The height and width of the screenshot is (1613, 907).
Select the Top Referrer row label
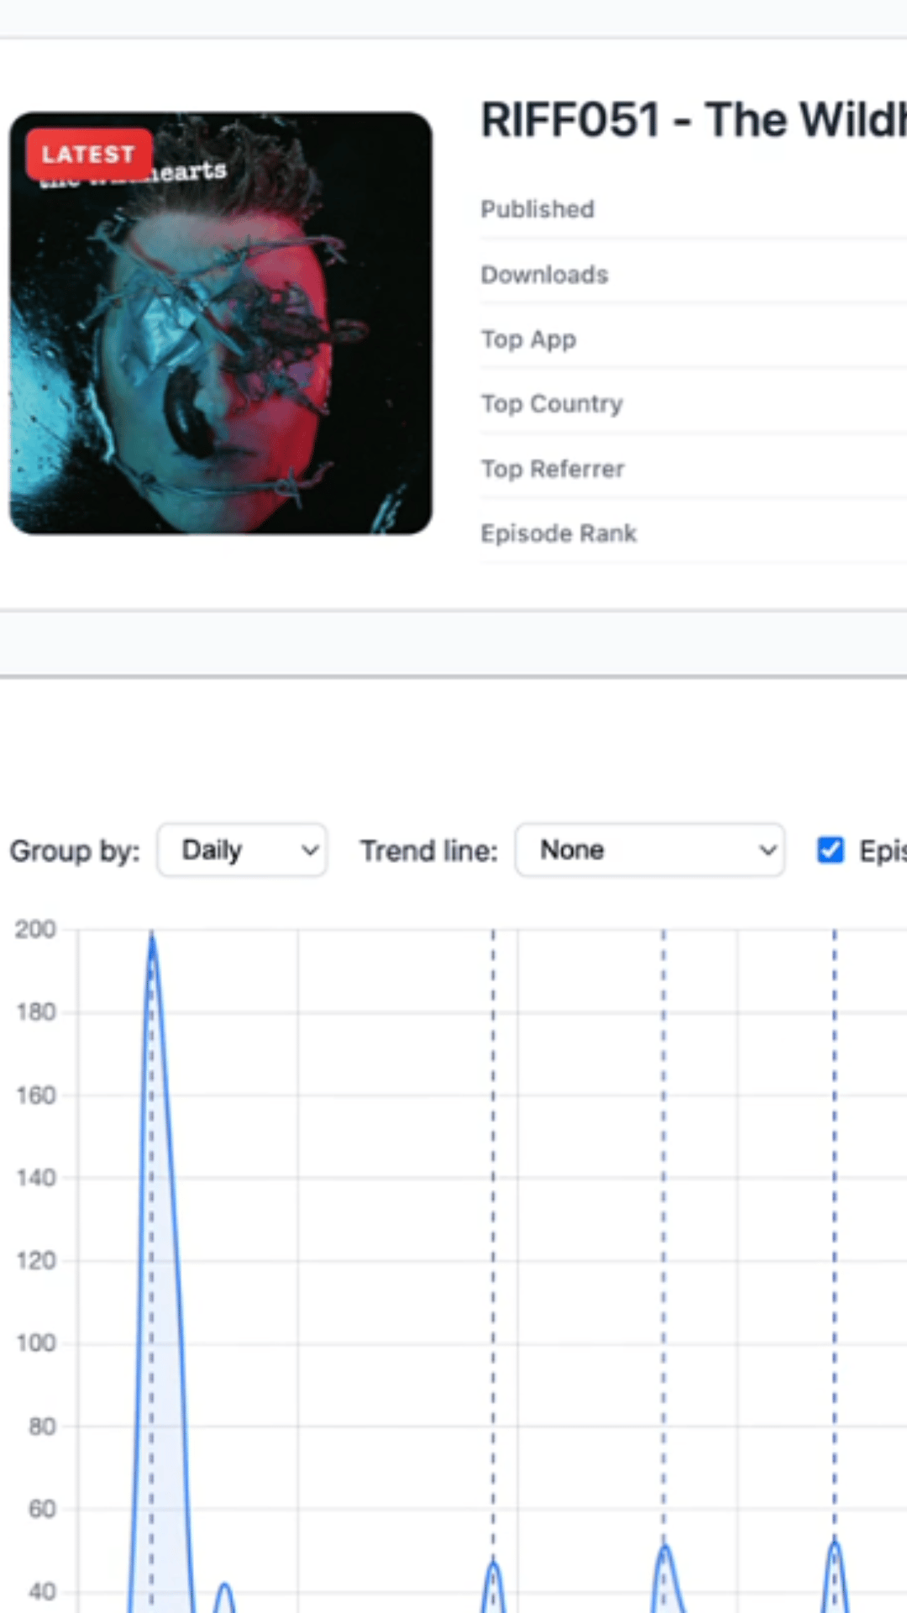pyautogui.click(x=553, y=469)
